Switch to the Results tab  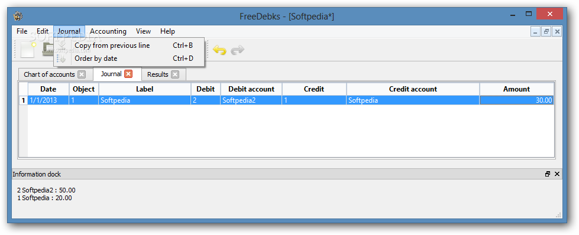tap(158, 74)
